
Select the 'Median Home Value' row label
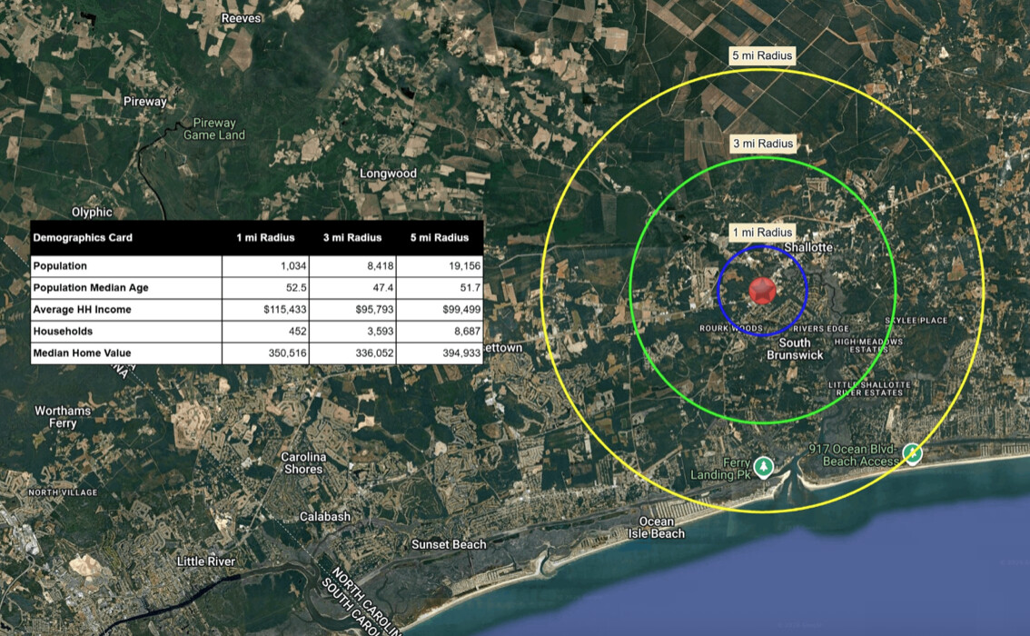pyautogui.click(x=82, y=353)
